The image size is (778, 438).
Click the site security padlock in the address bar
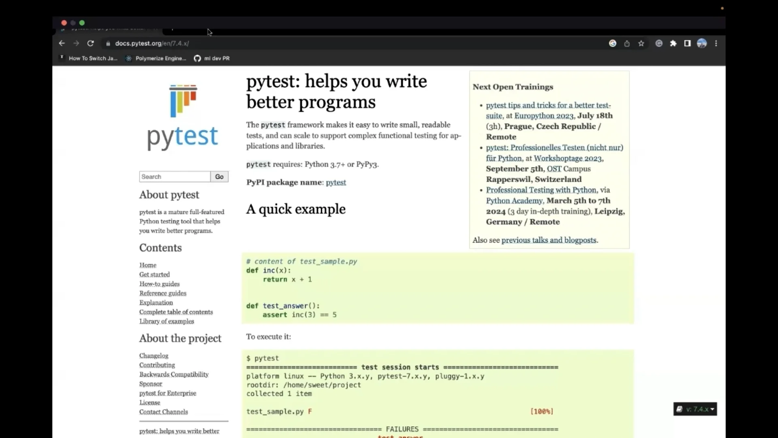[108, 43]
